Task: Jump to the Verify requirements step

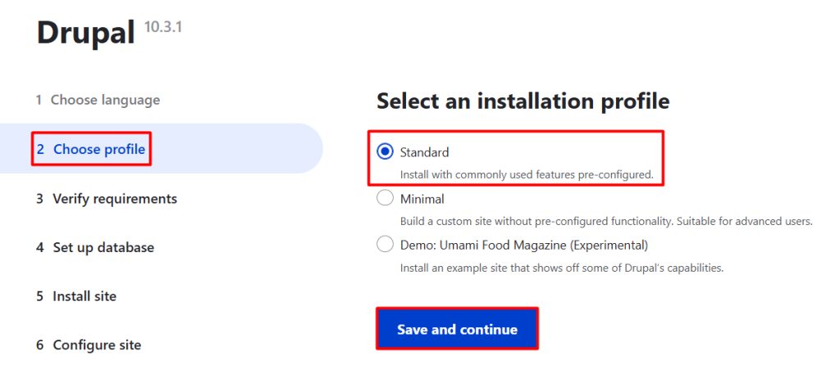Action: [x=107, y=199]
